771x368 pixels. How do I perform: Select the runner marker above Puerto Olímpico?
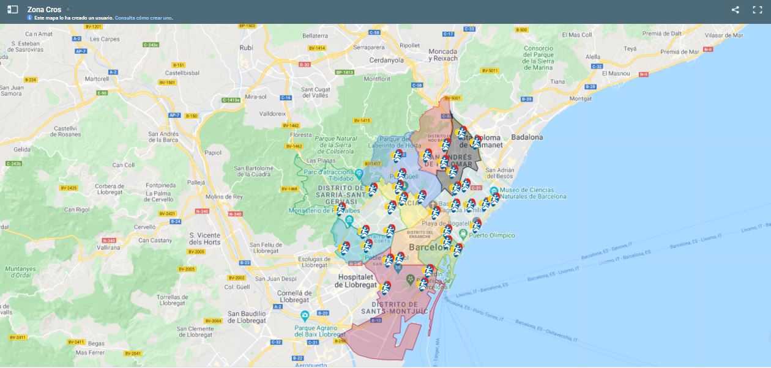point(477,225)
